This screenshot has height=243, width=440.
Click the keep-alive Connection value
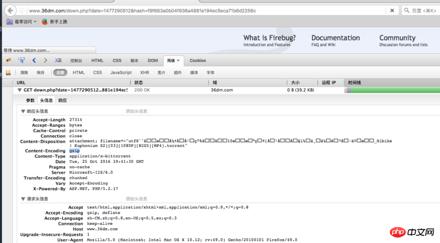[100, 224]
